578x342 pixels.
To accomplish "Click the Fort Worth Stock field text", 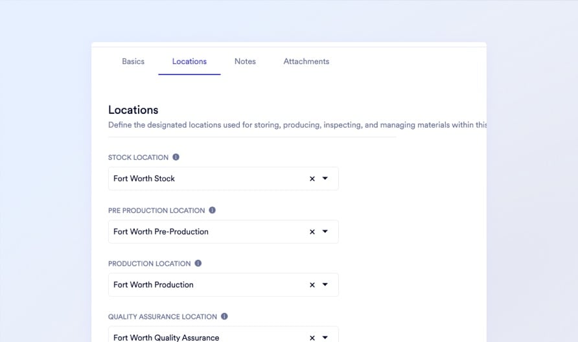I will tap(144, 179).
